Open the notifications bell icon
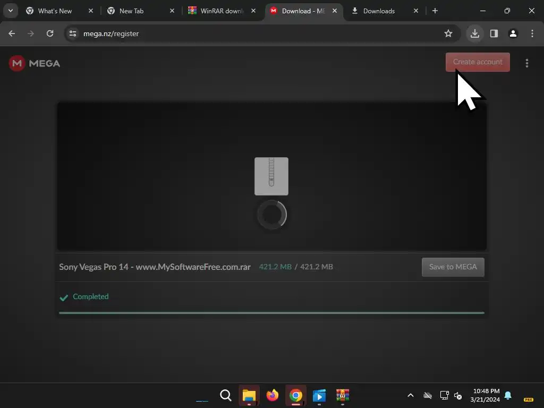Viewport: 544px width, 408px height. coord(508,395)
